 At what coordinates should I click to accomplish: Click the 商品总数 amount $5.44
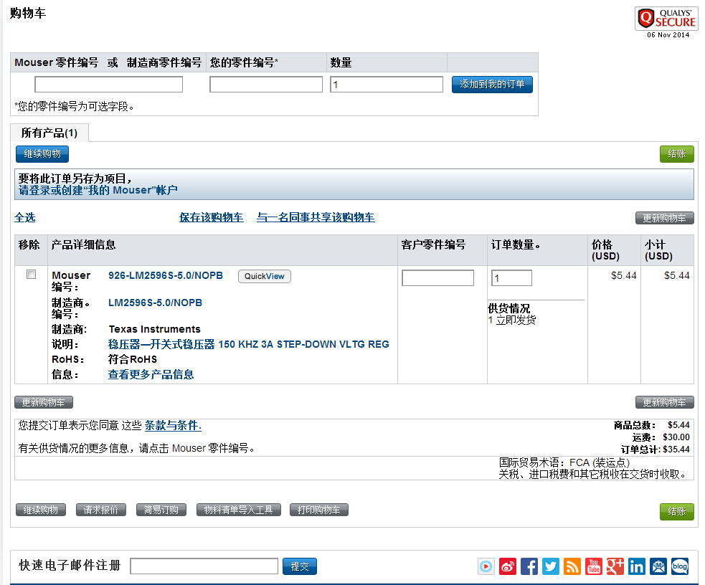tap(679, 425)
